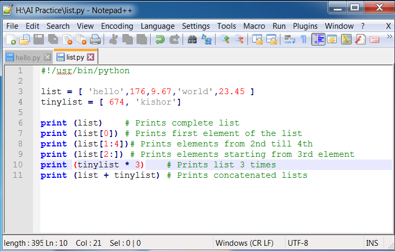Click the Notepad++ title bar icon
Screen dimensions: 395x251
pos(8,10)
